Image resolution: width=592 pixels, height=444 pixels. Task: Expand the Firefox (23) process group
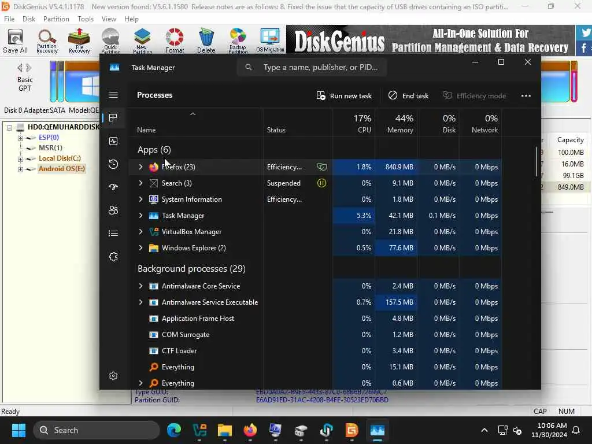(140, 167)
